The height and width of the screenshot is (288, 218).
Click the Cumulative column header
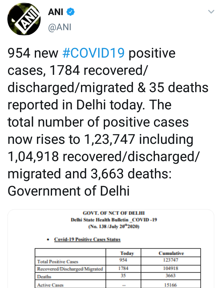[171, 253]
